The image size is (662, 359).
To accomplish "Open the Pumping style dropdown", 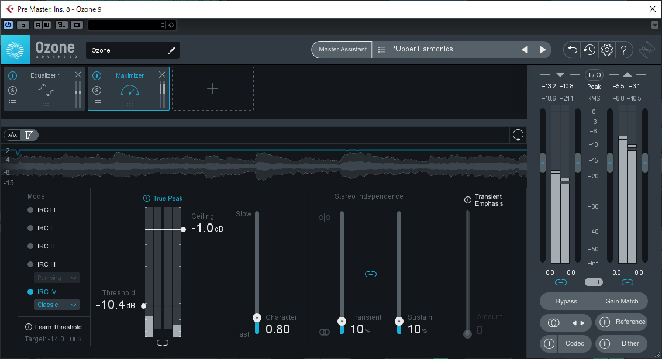I will coord(57,278).
